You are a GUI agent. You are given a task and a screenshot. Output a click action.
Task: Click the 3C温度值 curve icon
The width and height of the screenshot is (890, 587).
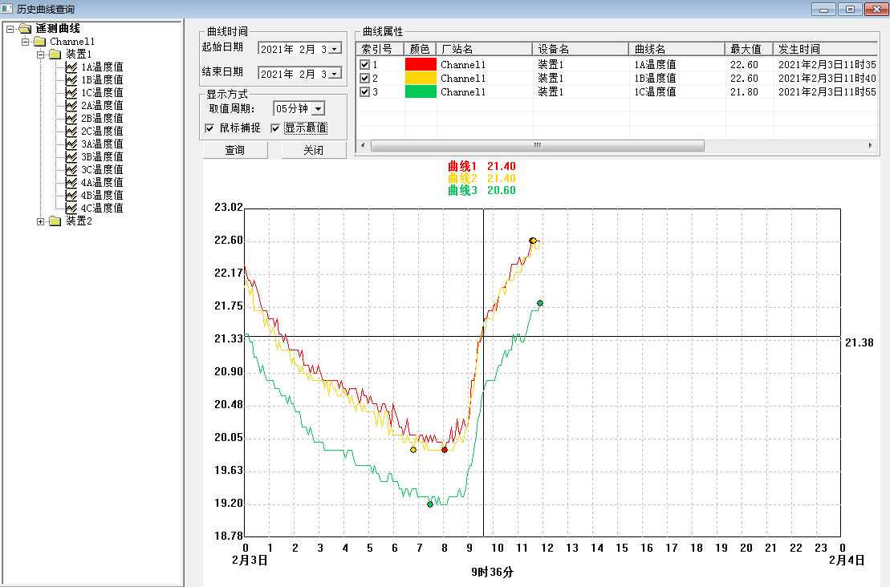point(71,170)
